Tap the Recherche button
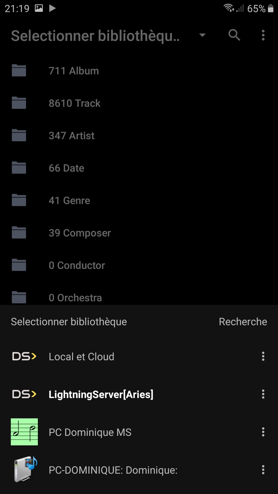278x494 pixels. tap(243, 322)
